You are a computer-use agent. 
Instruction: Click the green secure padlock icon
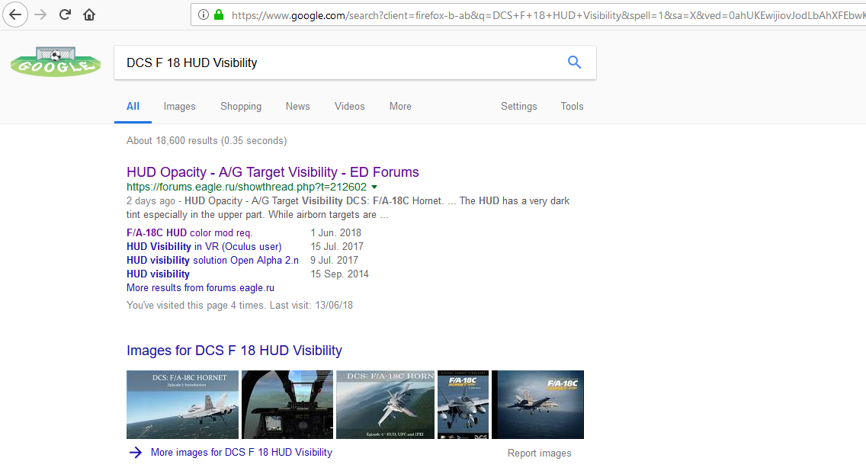219,15
